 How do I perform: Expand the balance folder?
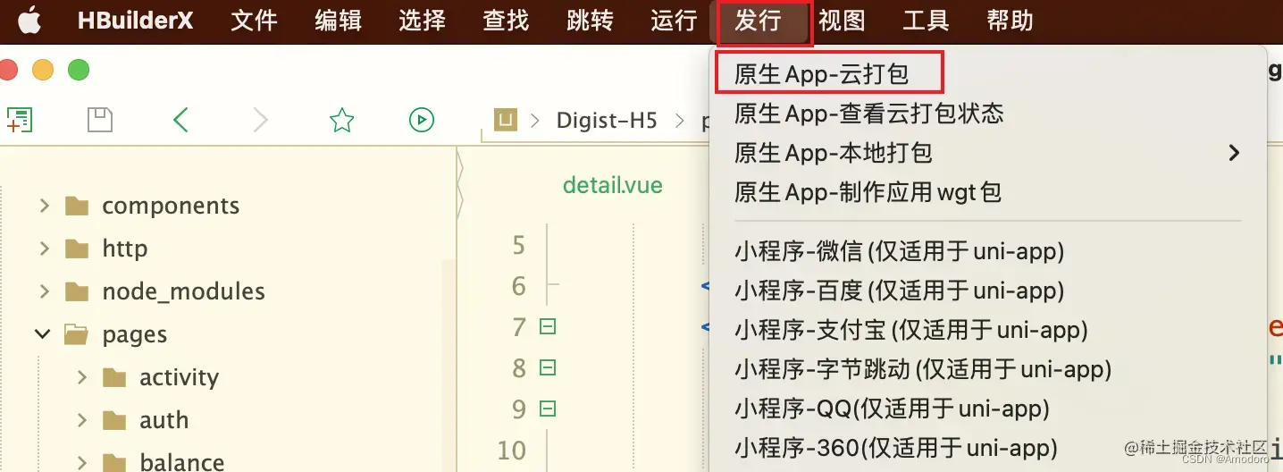coord(81,462)
